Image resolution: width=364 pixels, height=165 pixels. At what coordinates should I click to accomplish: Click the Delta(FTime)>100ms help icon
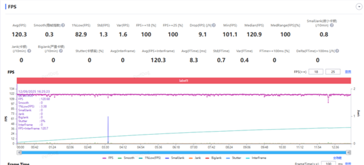click(337, 51)
